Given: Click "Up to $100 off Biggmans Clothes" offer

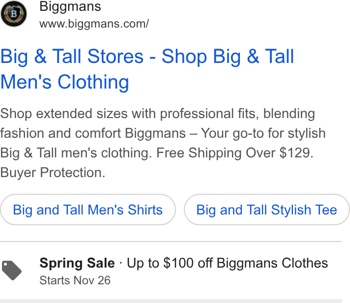Looking at the screenshot, I should [227, 263].
